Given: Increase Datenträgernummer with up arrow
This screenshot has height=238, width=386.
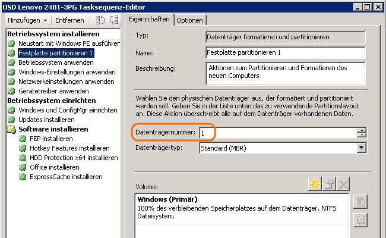Looking at the screenshot, I should pos(361,130).
